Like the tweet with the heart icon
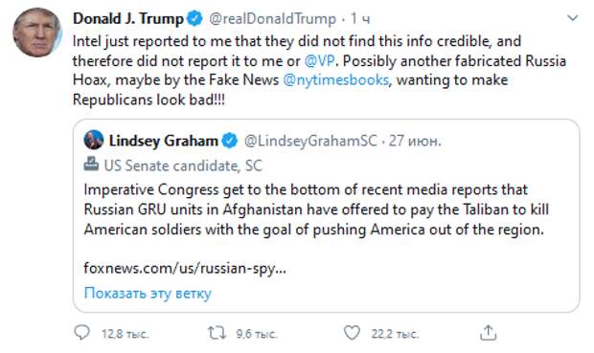This screenshot has height=353, width=594. 352,333
